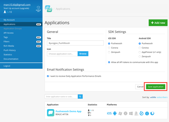
Task: Select the Android platform icon
Action: coord(115,113)
